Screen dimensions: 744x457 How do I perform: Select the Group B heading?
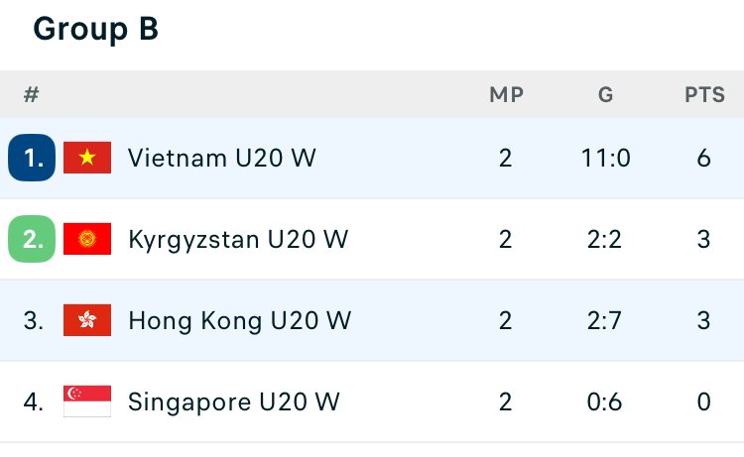pos(95,29)
